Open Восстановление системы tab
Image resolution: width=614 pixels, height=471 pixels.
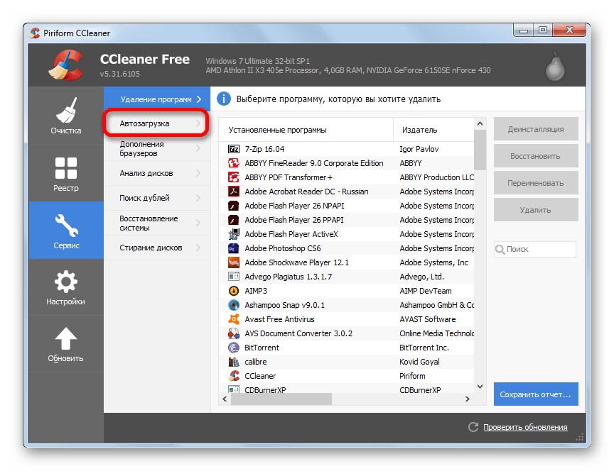(157, 223)
